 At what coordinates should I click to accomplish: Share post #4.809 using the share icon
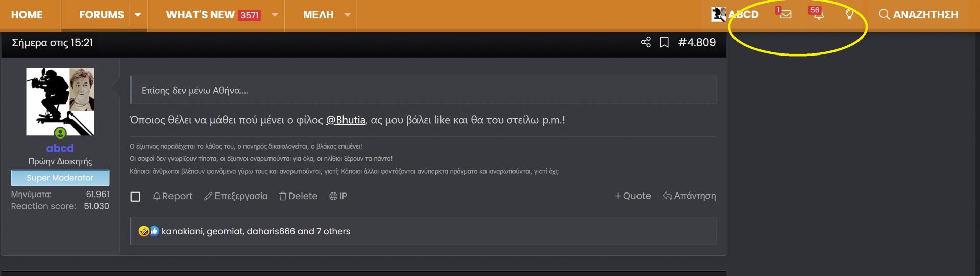(646, 42)
